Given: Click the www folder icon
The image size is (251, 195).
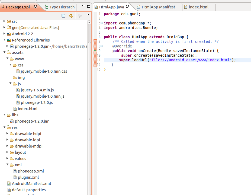Looking at the screenshot, I should pyautogui.click(x=12, y=59).
